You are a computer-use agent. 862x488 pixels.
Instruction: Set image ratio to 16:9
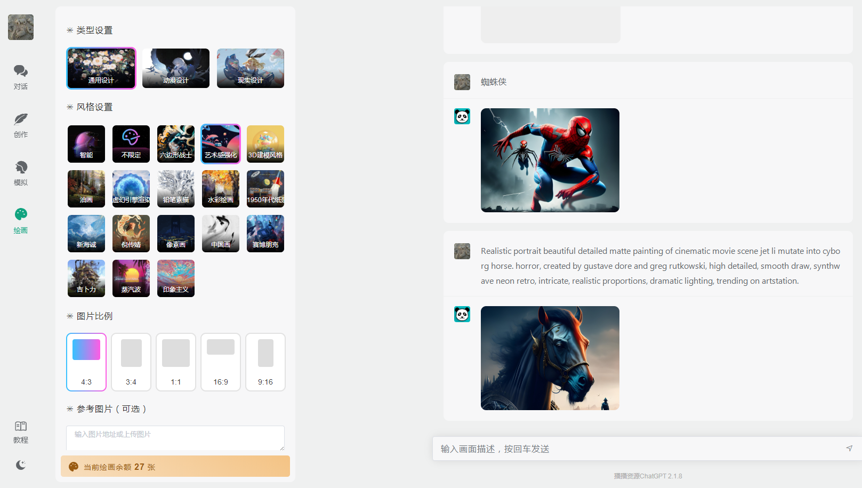(221, 362)
